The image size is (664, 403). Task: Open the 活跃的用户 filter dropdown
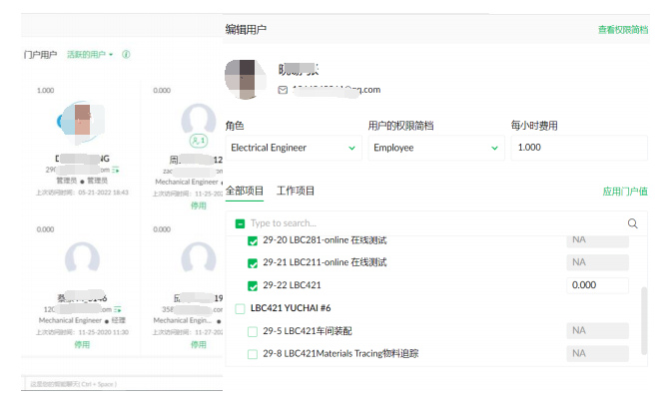[x=90, y=55]
